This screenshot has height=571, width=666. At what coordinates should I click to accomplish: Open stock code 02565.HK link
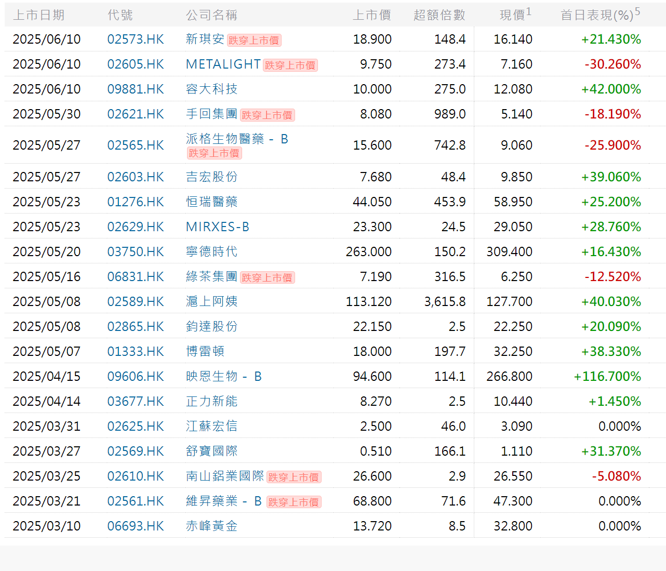[136, 145]
